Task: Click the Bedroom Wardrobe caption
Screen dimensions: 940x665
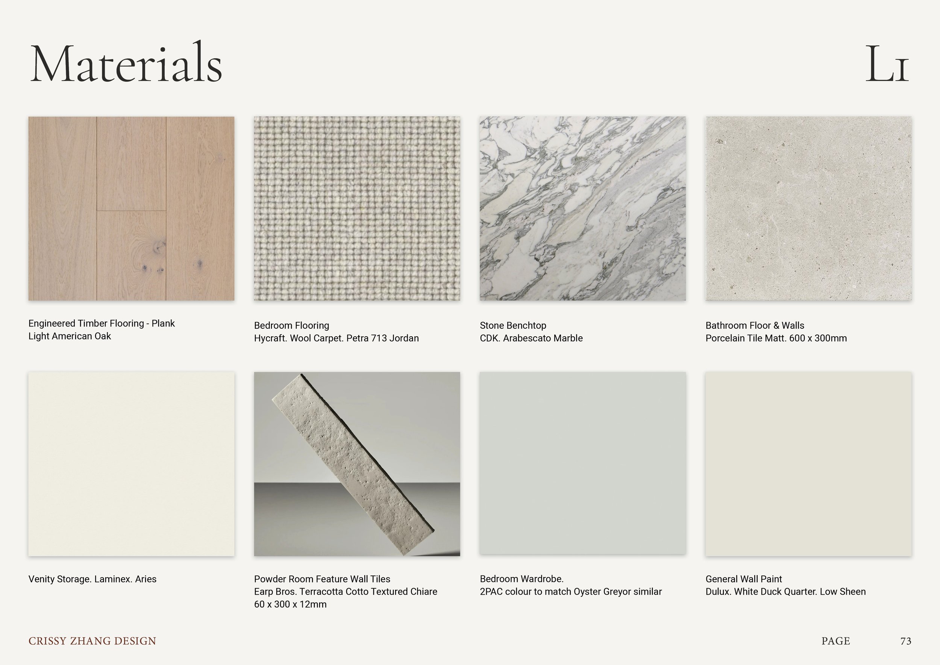Action: click(x=522, y=579)
